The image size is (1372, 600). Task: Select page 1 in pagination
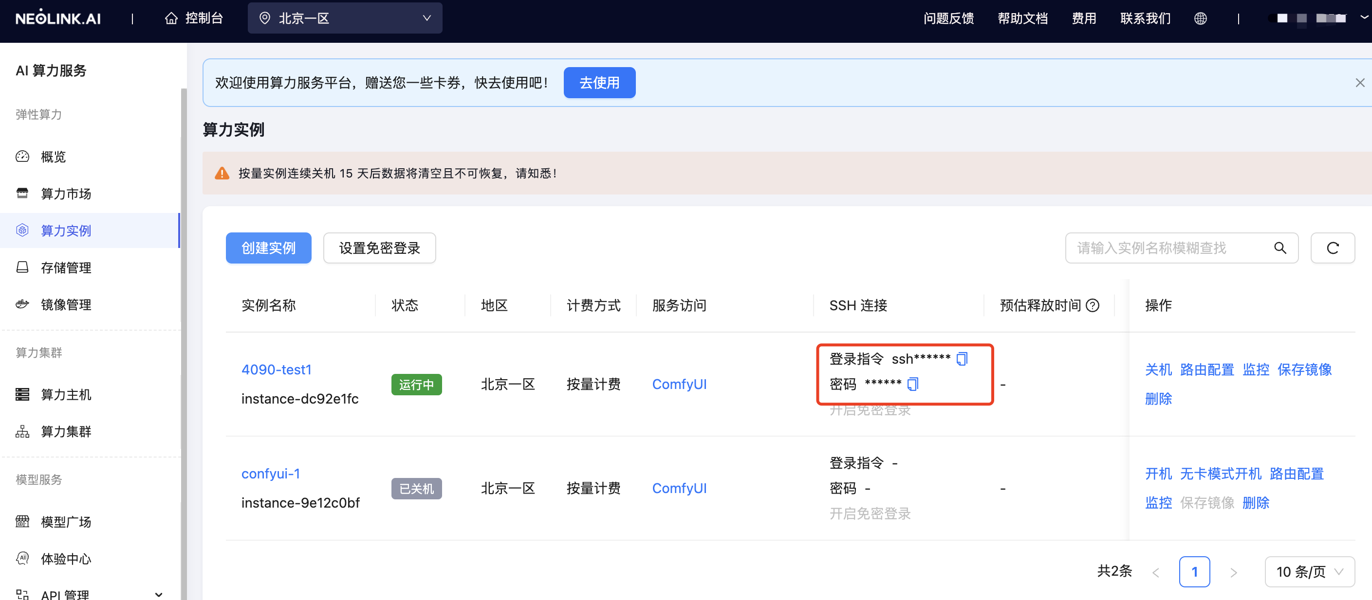[x=1194, y=572]
